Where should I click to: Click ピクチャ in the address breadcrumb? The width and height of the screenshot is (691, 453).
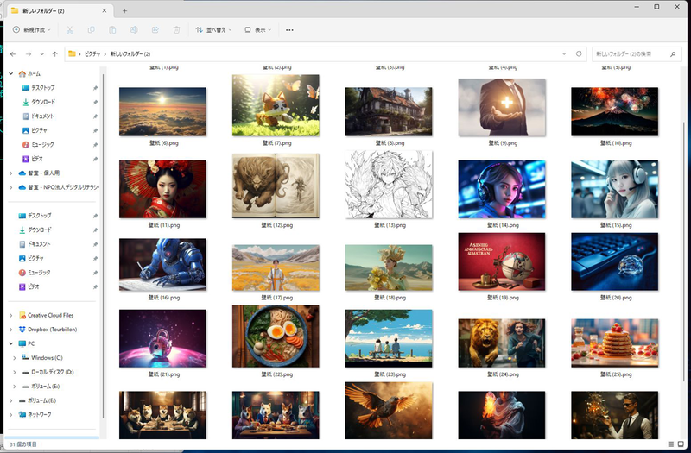93,53
